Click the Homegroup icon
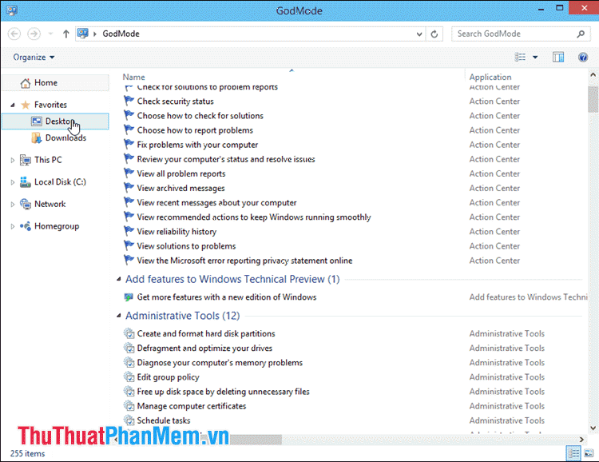The height and width of the screenshot is (462, 599). point(26,226)
